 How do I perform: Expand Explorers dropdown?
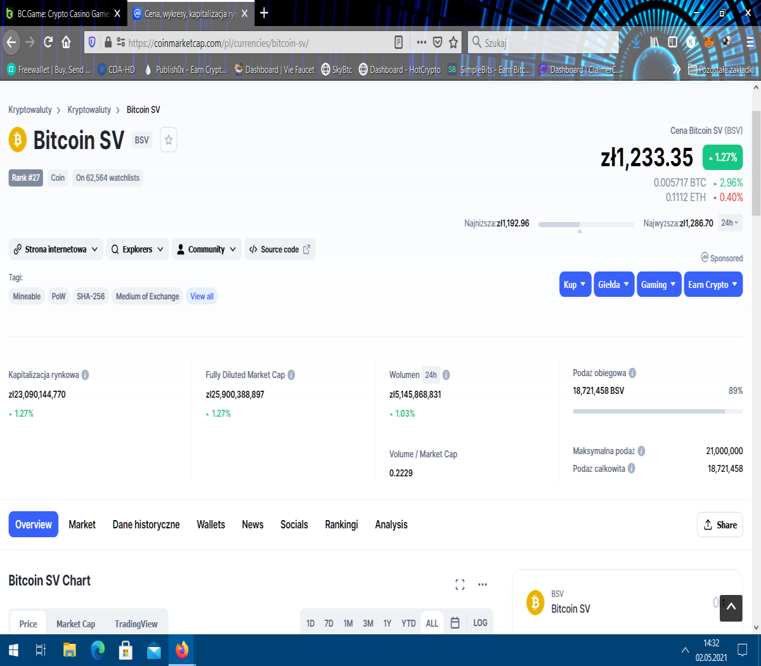(x=138, y=249)
